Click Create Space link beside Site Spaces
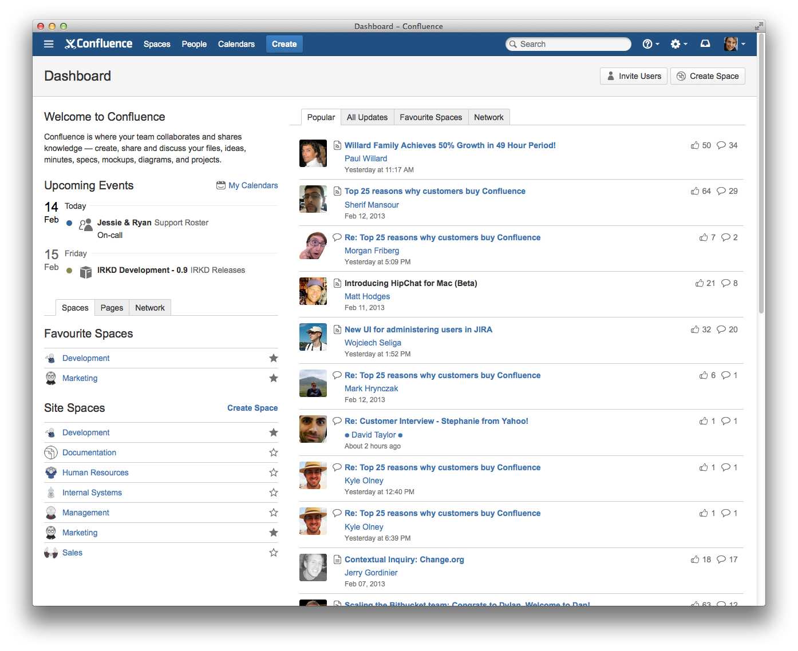The width and height of the screenshot is (798, 651). tap(252, 408)
